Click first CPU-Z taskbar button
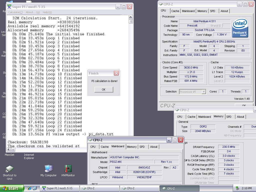The width and height of the screenshot is (256, 192). pos(99,188)
